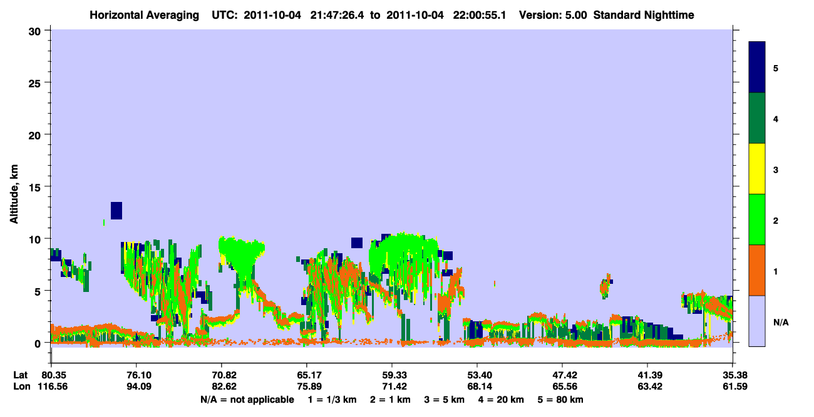The image size is (814, 417).
Task: Click the latitude value '80.35'
Action: [x=54, y=375]
